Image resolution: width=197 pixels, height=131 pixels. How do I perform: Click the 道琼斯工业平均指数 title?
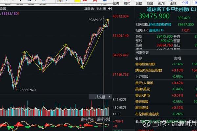168,9
